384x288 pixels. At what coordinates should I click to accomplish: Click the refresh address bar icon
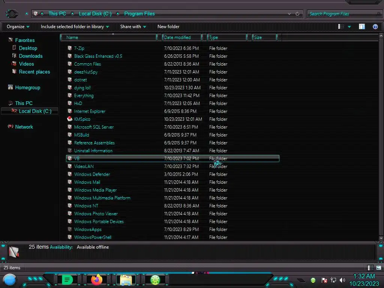297,14
